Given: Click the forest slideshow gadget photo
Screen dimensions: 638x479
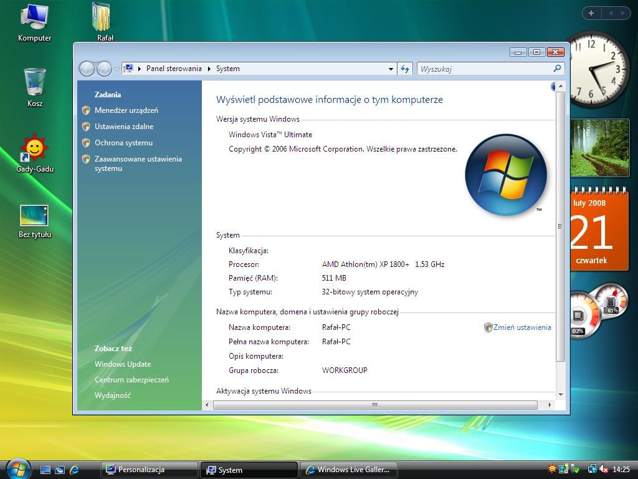Looking at the screenshot, I should coord(600,148).
